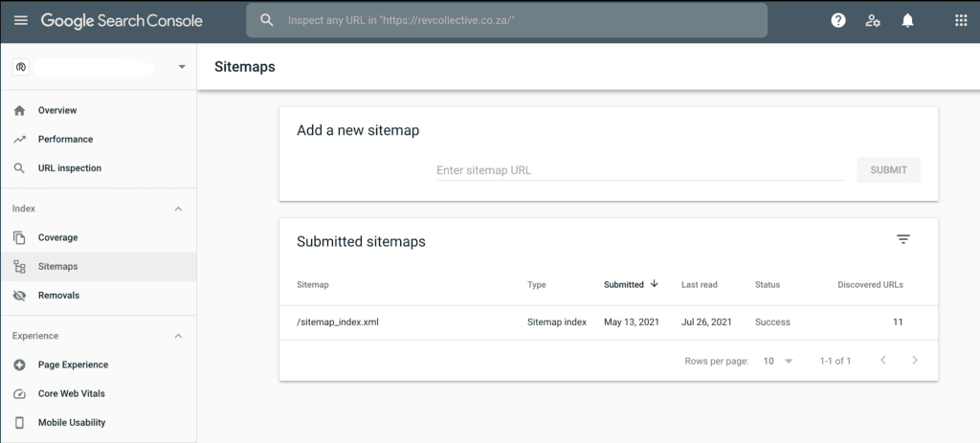Screen dimensions: 980x443
Task: Change Rows per page dropdown
Action: (777, 361)
